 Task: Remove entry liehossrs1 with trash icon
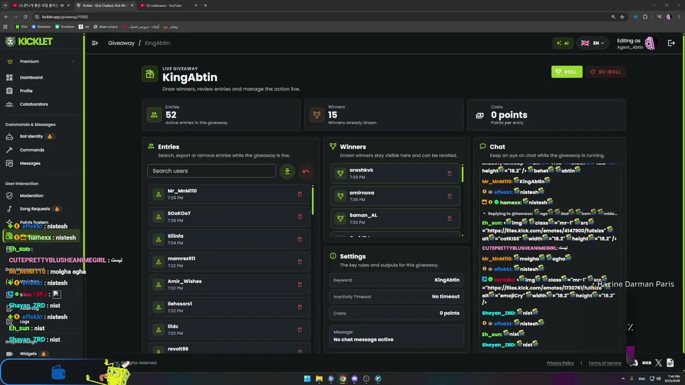pyautogui.click(x=300, y=307)
